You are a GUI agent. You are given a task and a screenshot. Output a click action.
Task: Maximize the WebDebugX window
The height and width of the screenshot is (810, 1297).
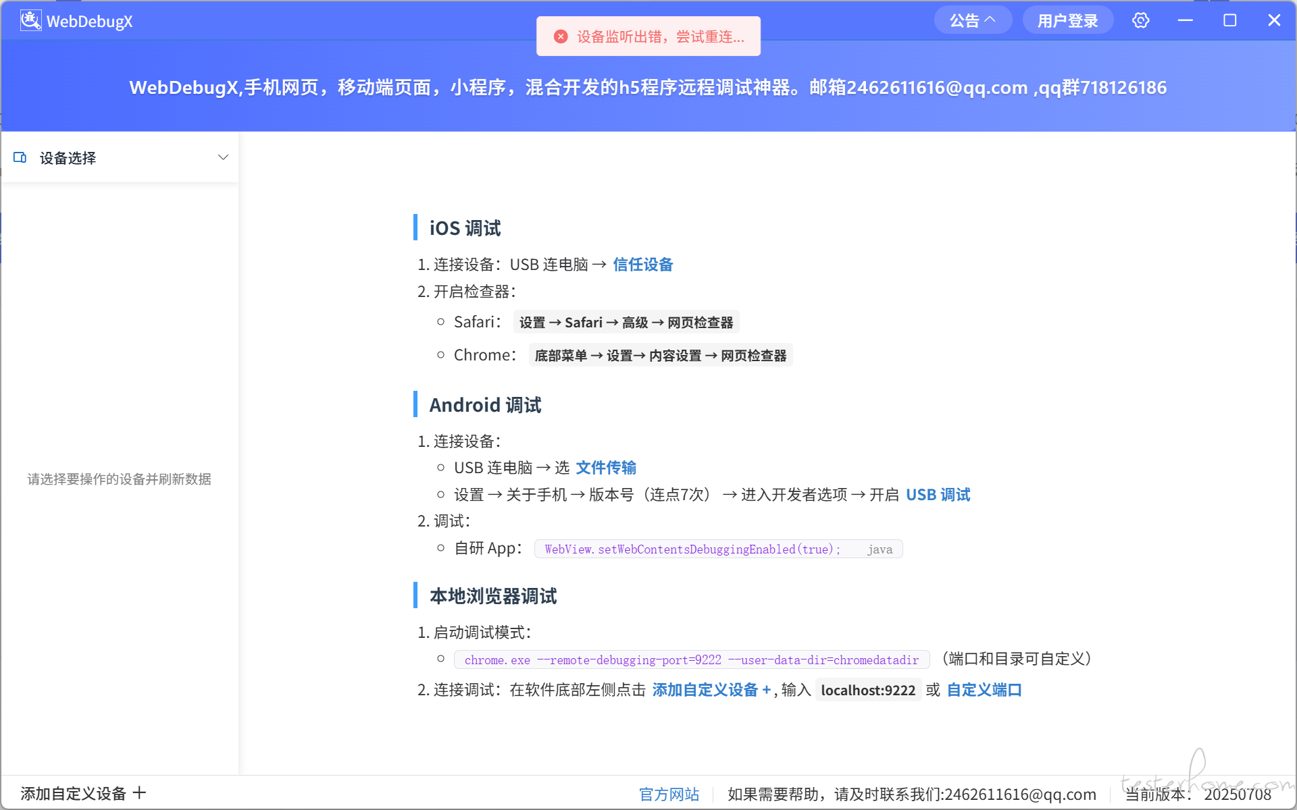[1229, 20]
